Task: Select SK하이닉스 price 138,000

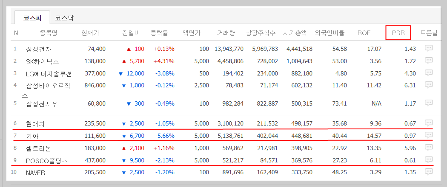Action: 95,61
